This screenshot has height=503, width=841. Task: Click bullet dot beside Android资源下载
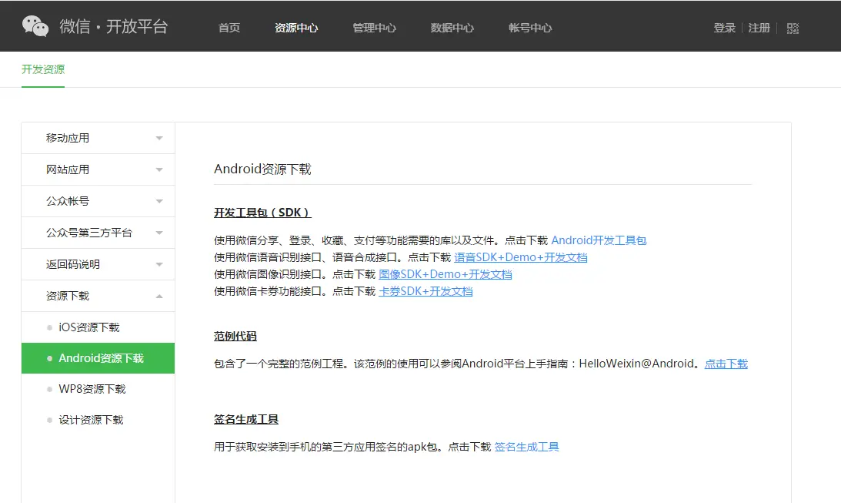49,359
